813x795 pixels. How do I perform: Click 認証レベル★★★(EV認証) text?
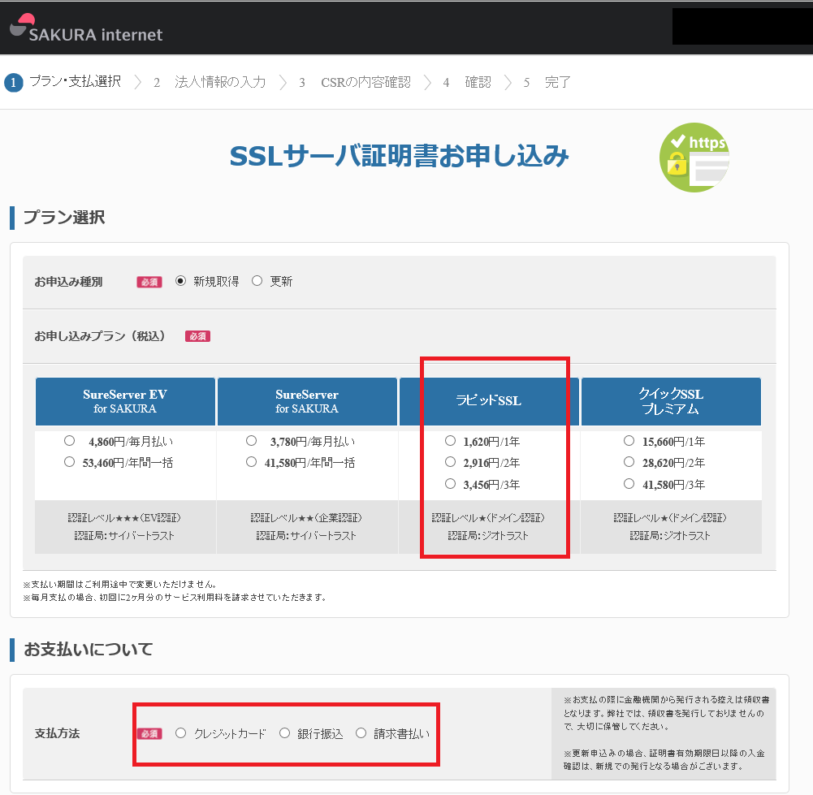[124, 518]
